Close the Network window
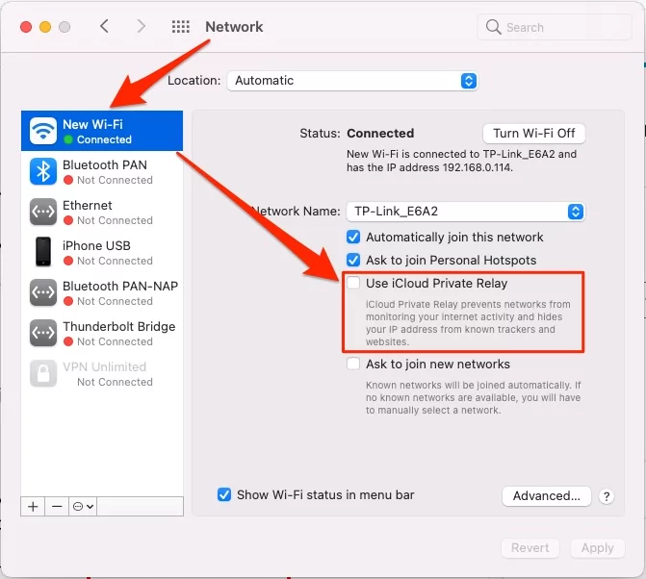This screenshot has height=579, width=646. [26, 27]
